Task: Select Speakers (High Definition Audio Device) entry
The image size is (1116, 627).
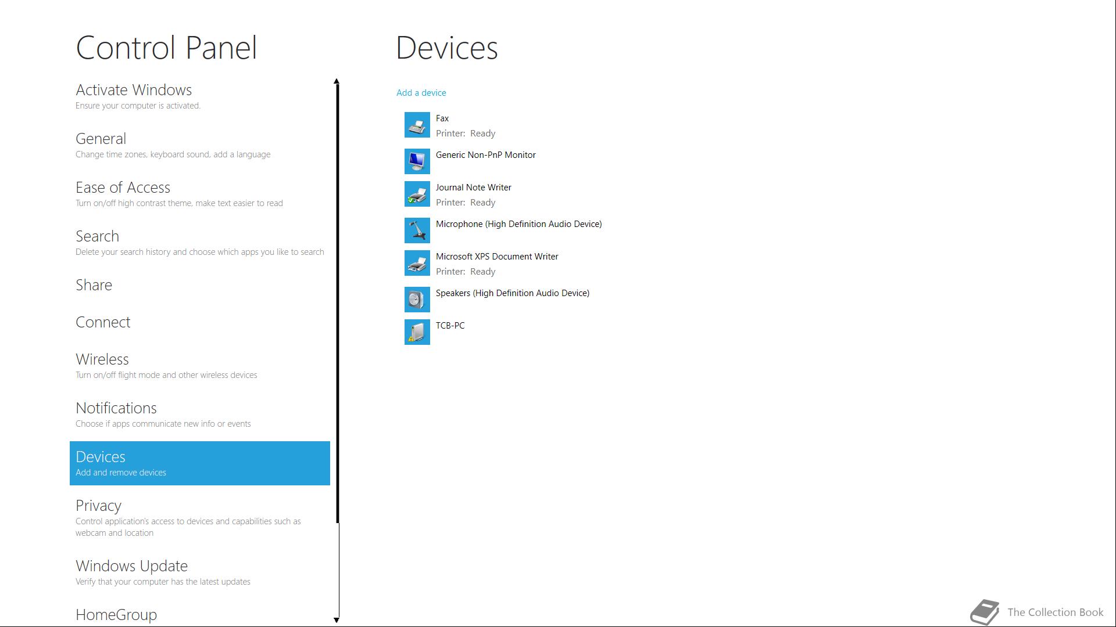Action: (513, 293)
